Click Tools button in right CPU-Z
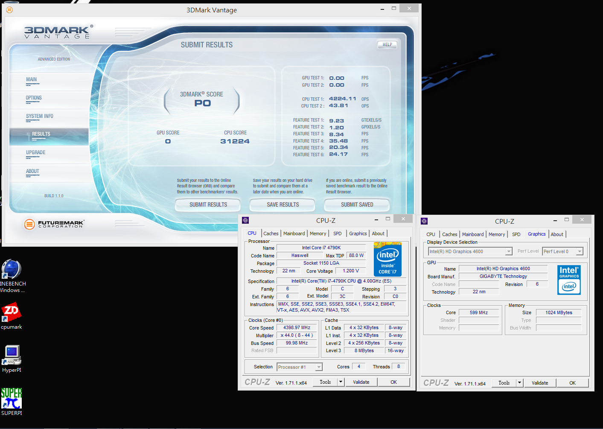This screenshot has width=603, height=429. click(504, 383)
